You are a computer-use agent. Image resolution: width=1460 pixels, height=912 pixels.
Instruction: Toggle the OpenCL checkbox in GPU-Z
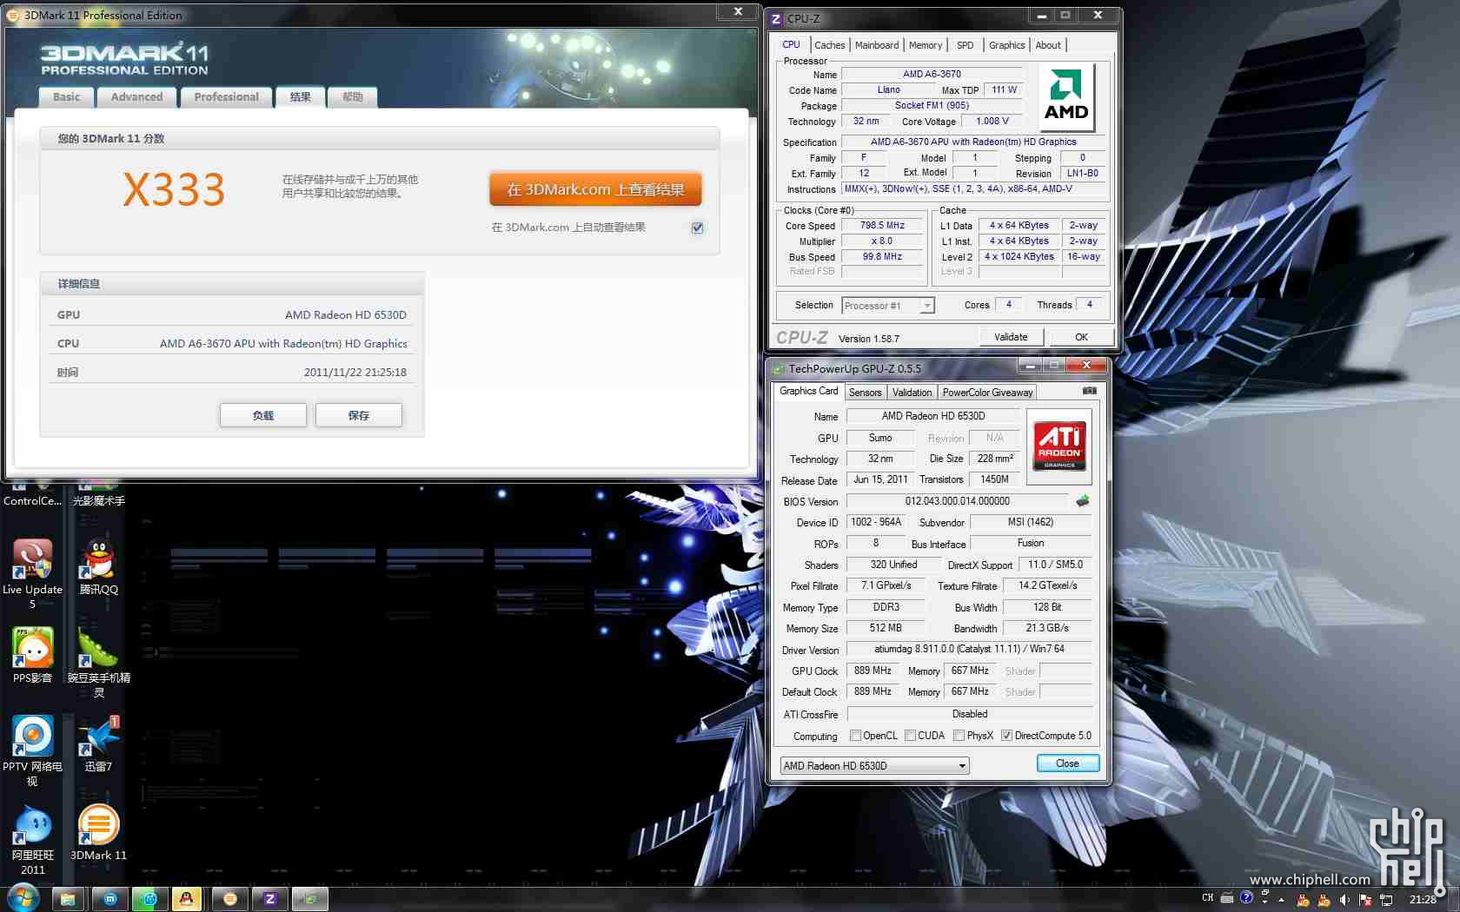[855, 736]
